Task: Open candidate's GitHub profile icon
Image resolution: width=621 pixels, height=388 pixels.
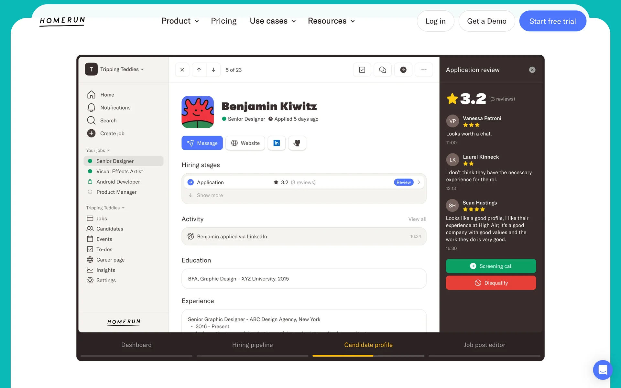Action: pos(297,143)
